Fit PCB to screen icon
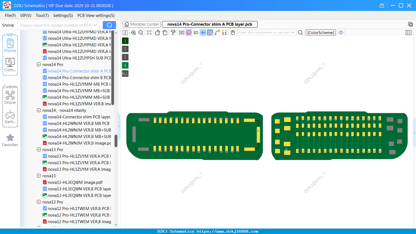The image size is (416, 234). [149, 32]
